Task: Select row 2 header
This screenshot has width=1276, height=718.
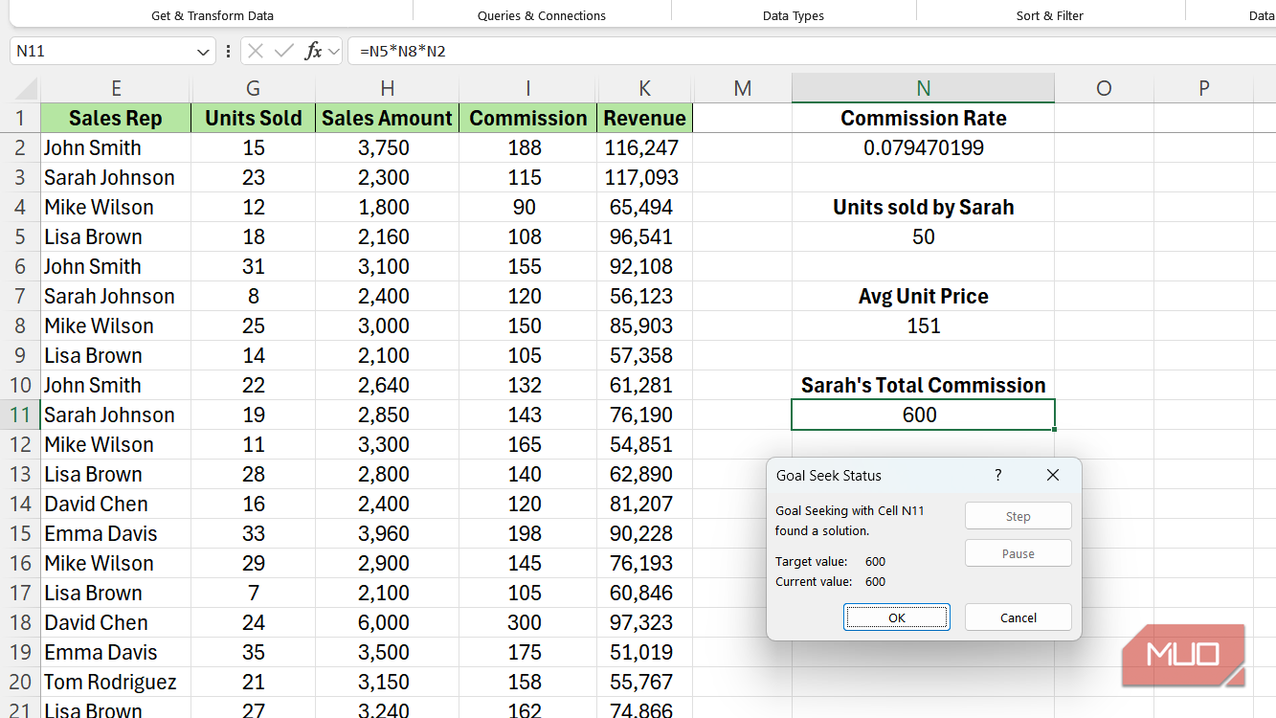Action: (x=20, y=147)
